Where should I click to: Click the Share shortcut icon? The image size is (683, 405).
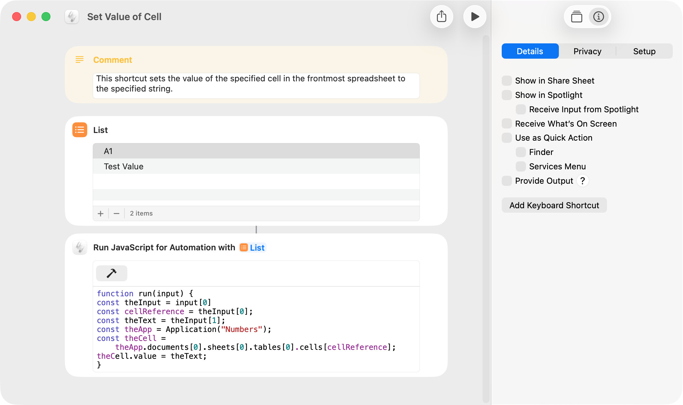[441, 17]
